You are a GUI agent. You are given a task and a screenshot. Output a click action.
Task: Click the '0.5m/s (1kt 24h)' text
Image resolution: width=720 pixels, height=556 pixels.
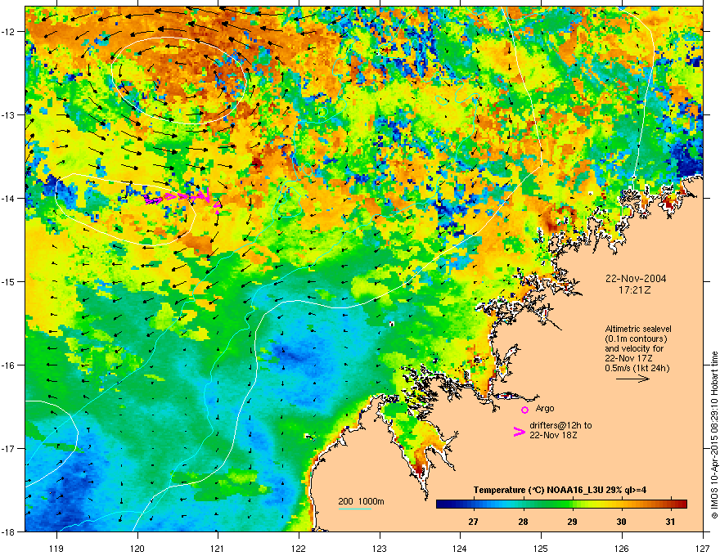point(637,369)
